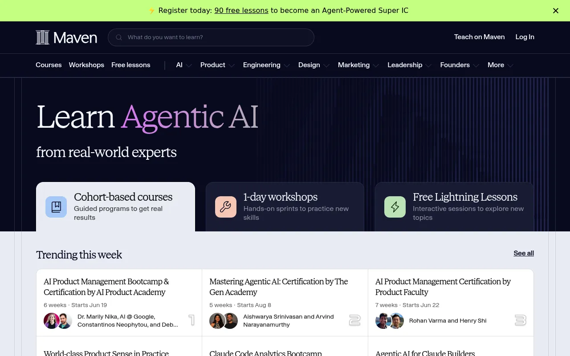
Task: Close the registration banner
Action: pyautogui.click(x=556, y=11)
